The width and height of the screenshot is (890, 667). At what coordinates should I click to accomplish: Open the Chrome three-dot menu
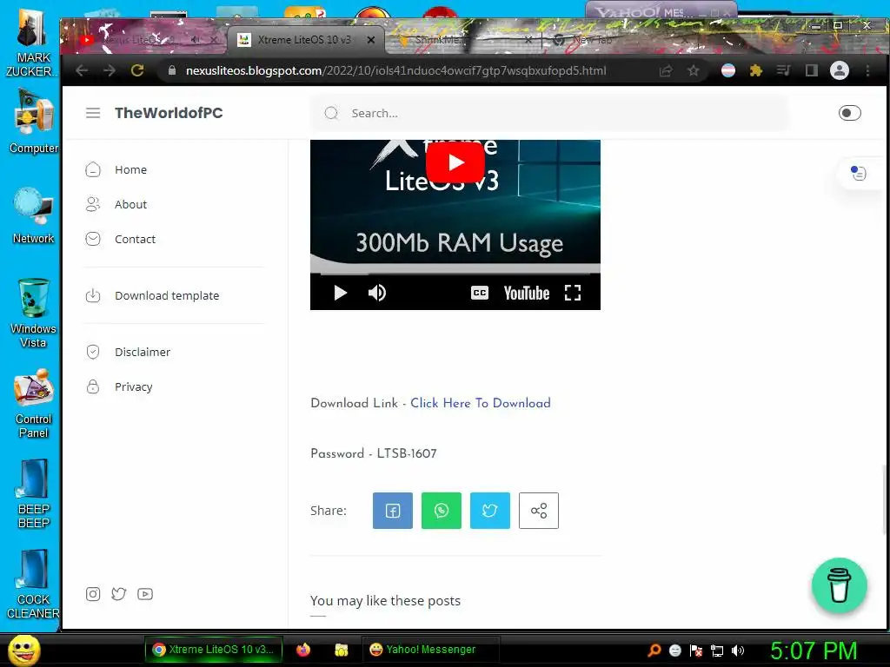coord(867,70)
